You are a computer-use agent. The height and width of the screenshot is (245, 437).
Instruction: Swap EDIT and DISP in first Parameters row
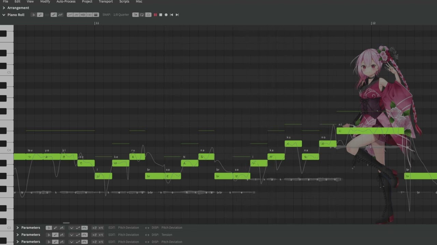147,228
